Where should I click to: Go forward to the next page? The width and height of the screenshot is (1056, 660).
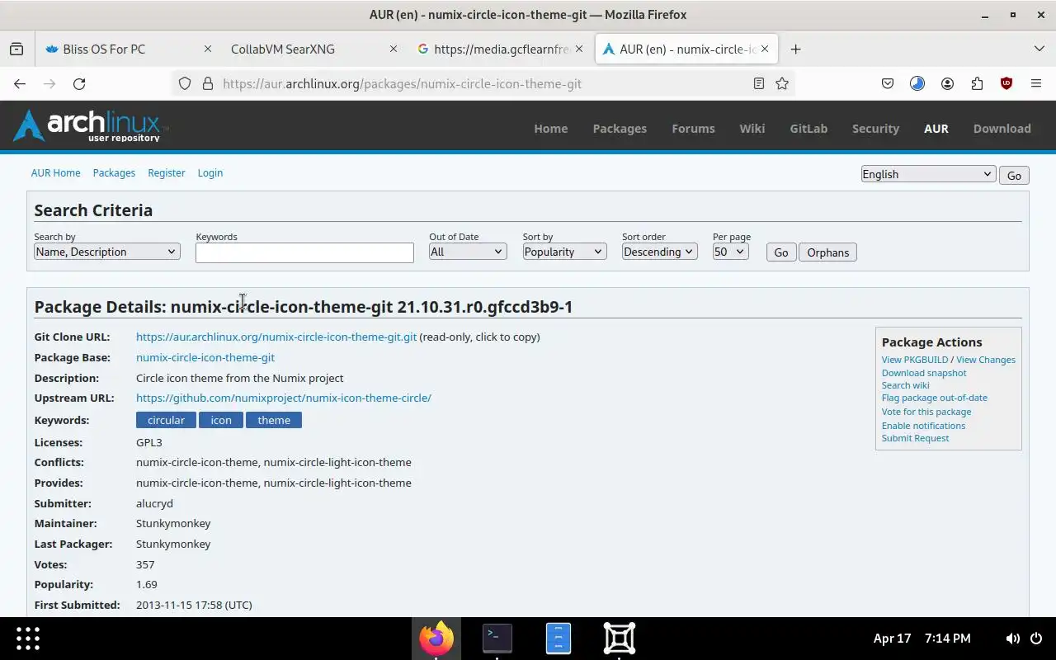49,83
